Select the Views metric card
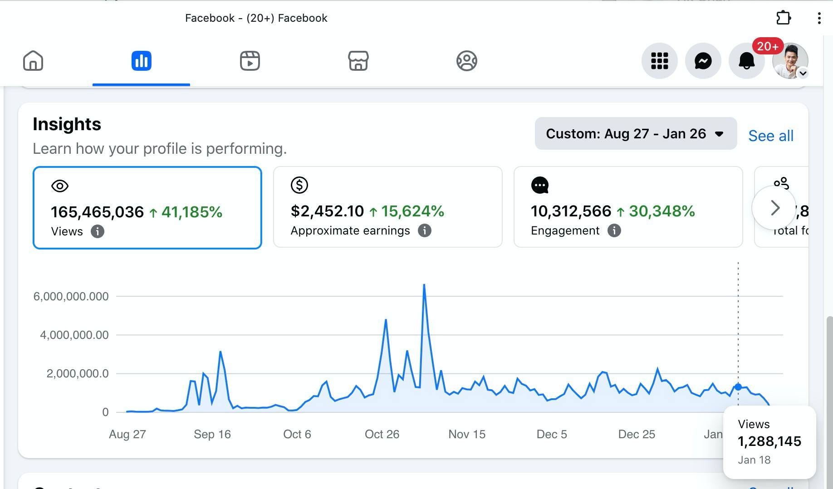The height and width of the screenshot is (489, 833). click(x=147, y=208)
